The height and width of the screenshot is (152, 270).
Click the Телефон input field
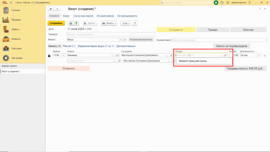click(111, 34)
